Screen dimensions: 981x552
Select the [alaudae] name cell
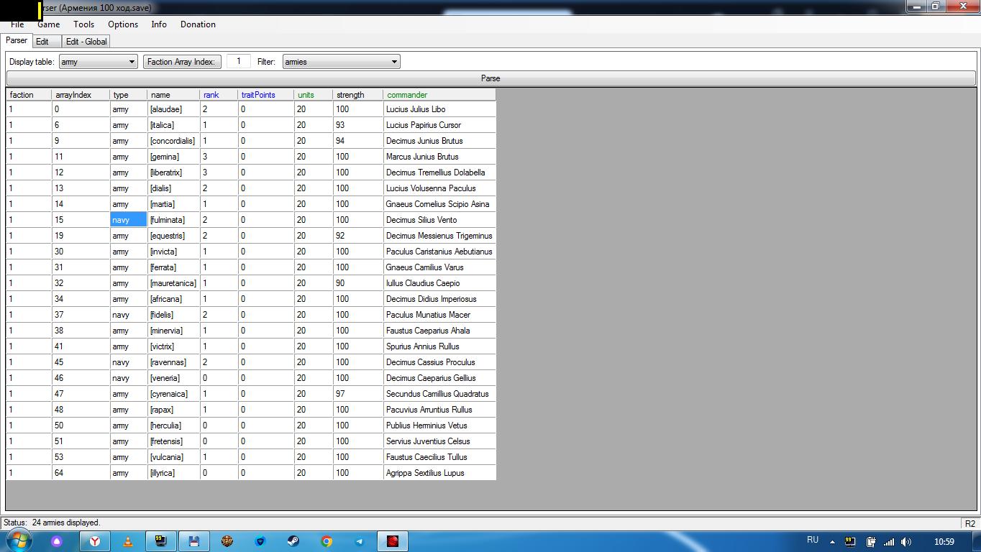coord(173,109)
